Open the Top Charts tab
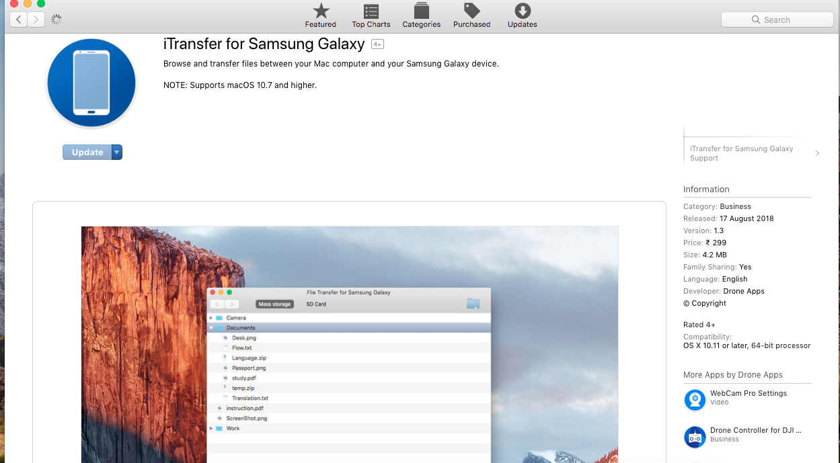Screen dimensions: 840x463 (371, 15)
